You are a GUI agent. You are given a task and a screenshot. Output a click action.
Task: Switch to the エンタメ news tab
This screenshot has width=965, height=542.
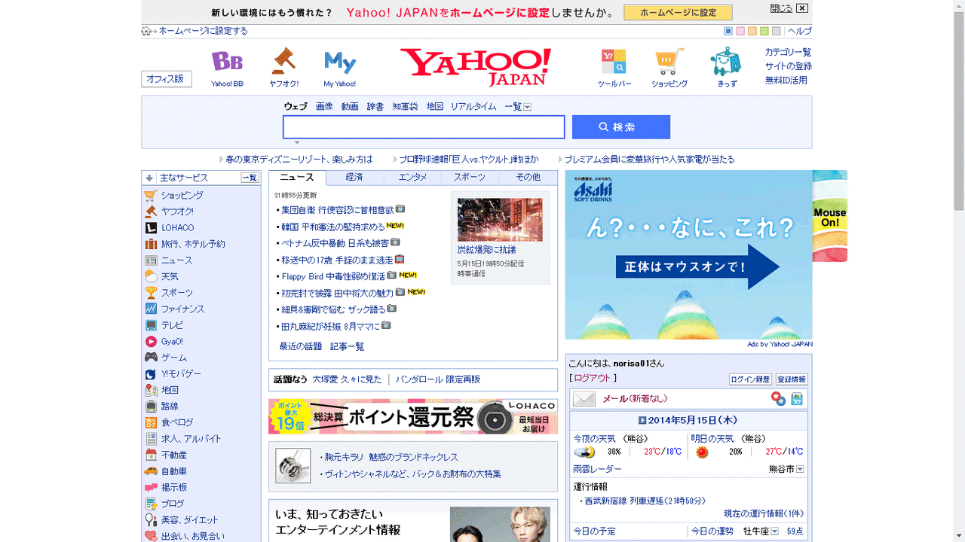(x=412, y=178)
